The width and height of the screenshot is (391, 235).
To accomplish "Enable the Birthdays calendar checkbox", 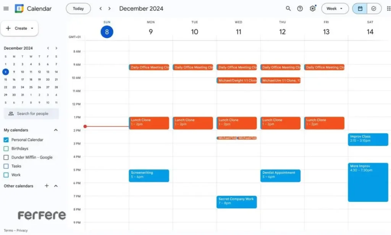I will pyautogui.click(x=6, y=149).
